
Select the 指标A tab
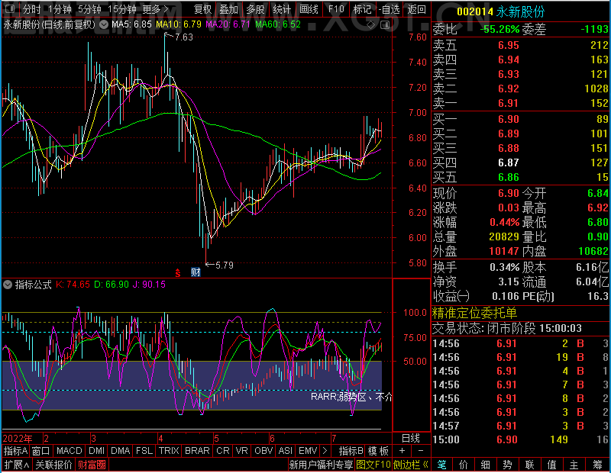(15, 451)
